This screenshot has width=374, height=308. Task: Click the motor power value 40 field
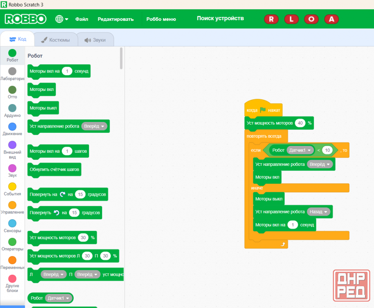click(x=300, y=123)
